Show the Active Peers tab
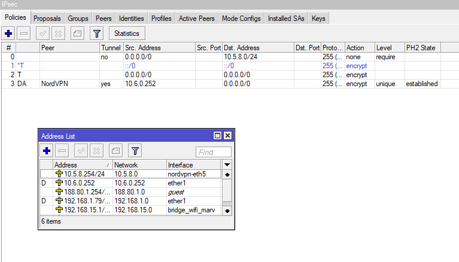 197,19
